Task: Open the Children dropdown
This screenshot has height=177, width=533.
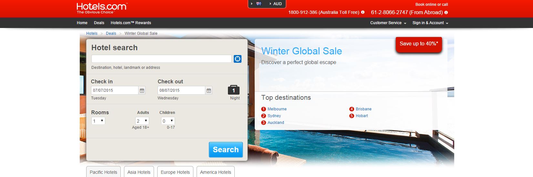Action: pyautogui.click(x=168, y=121)
